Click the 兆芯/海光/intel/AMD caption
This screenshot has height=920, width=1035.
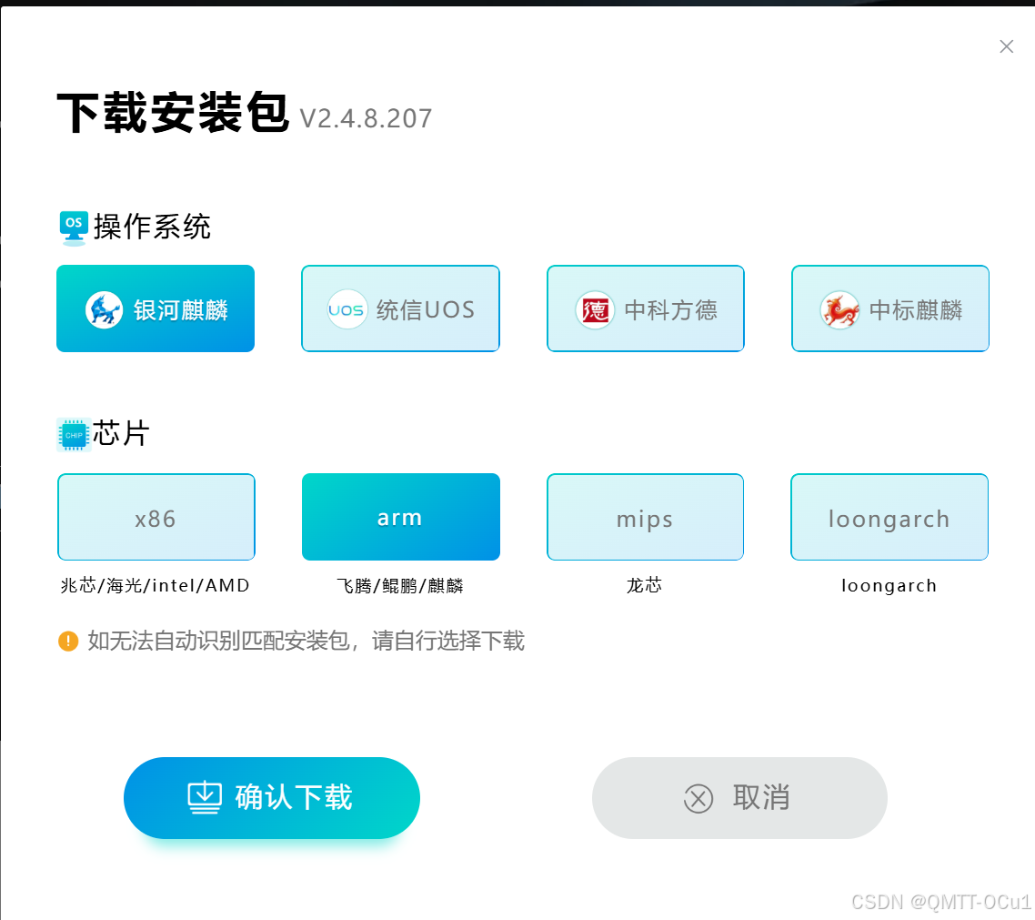(156, 586)
